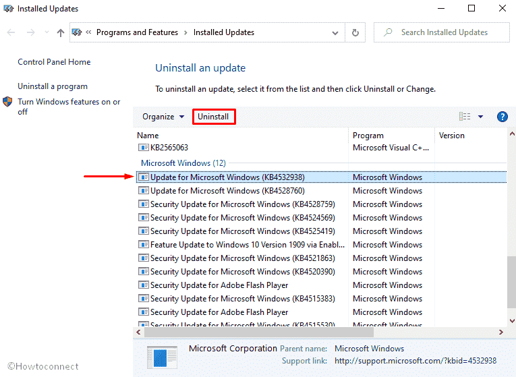Open Uninstall a program link
Screen dimensions: 516x377
pos(53,86)
